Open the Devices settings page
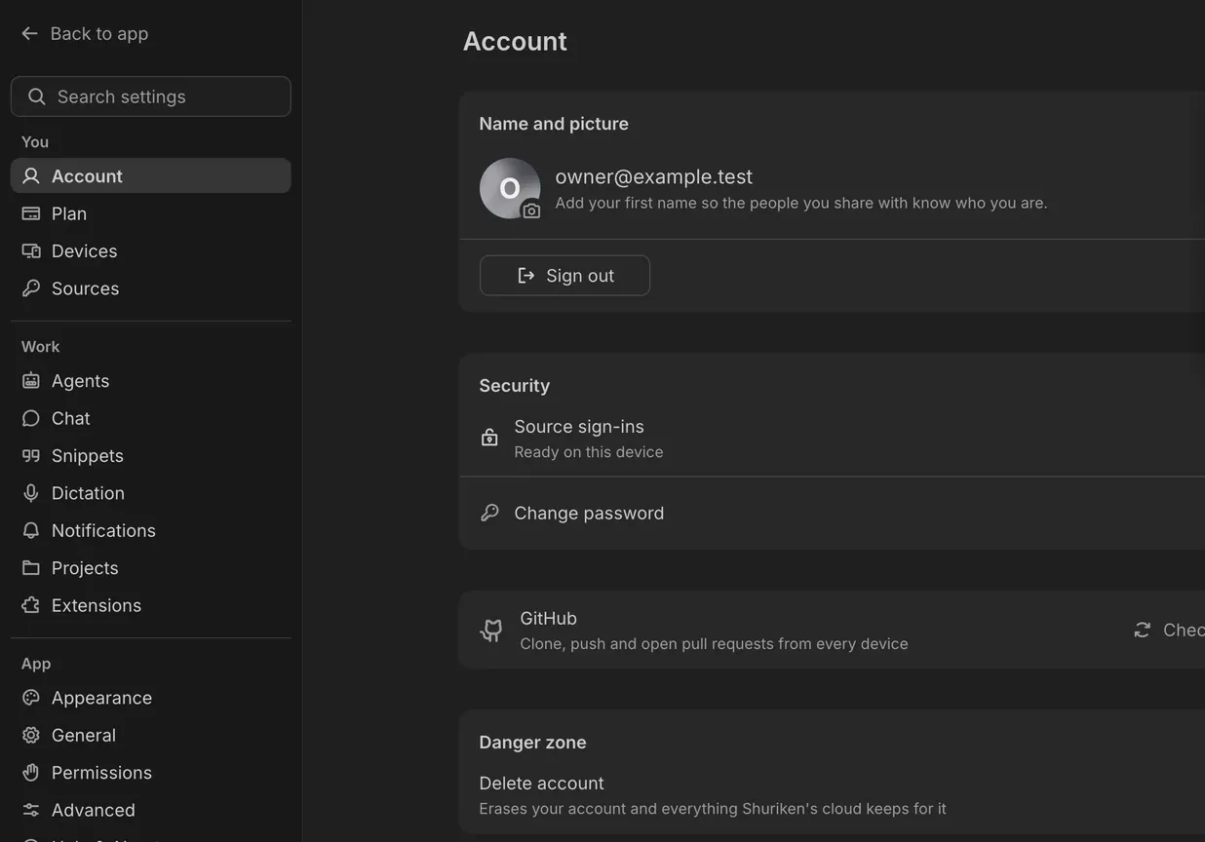 click(151, 250)
